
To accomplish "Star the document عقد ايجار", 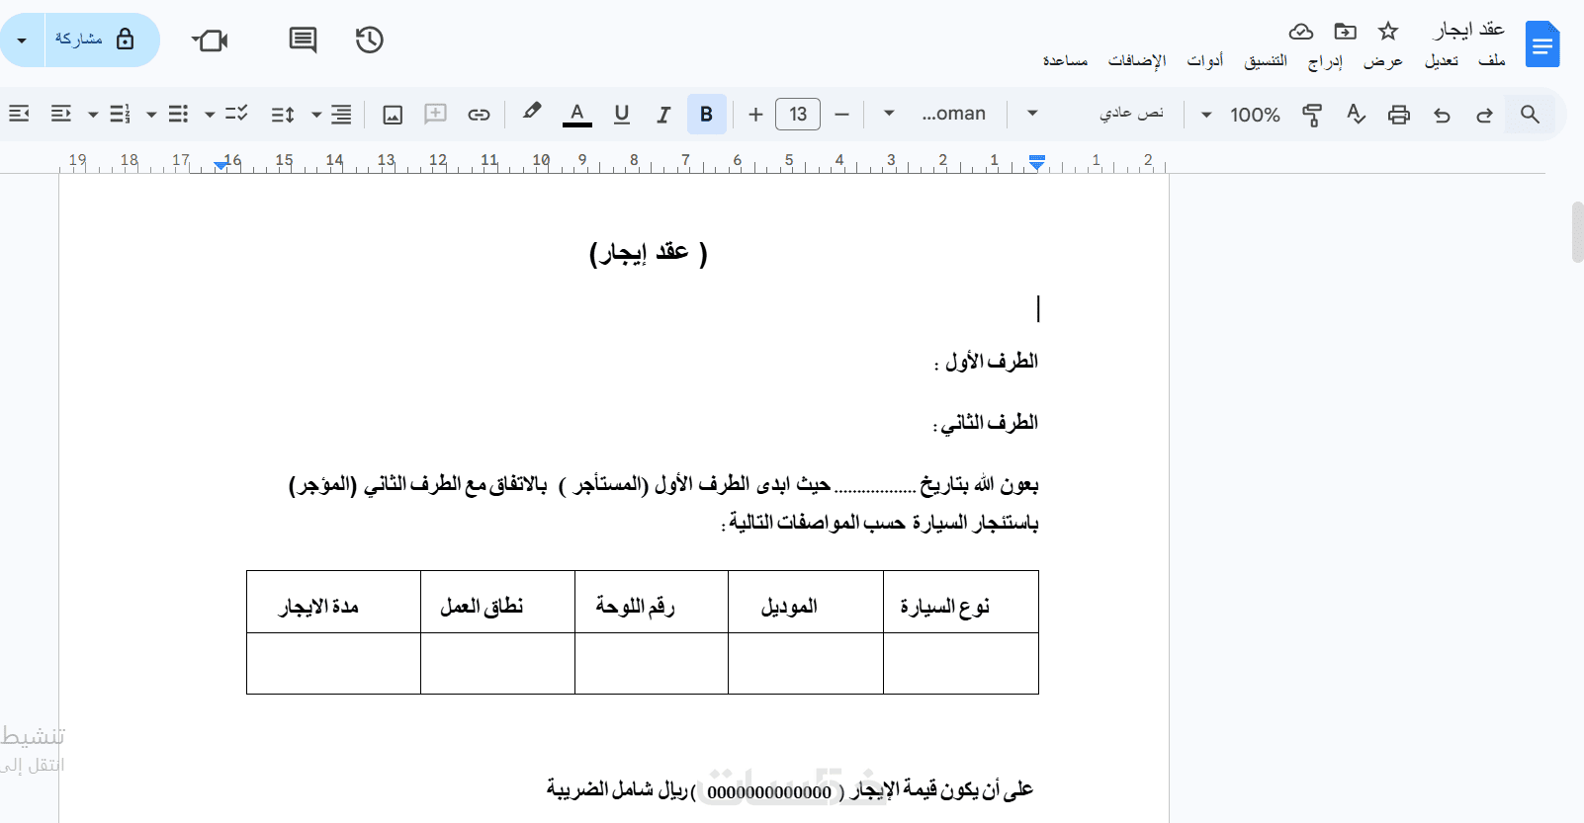I will (1388, 32).
